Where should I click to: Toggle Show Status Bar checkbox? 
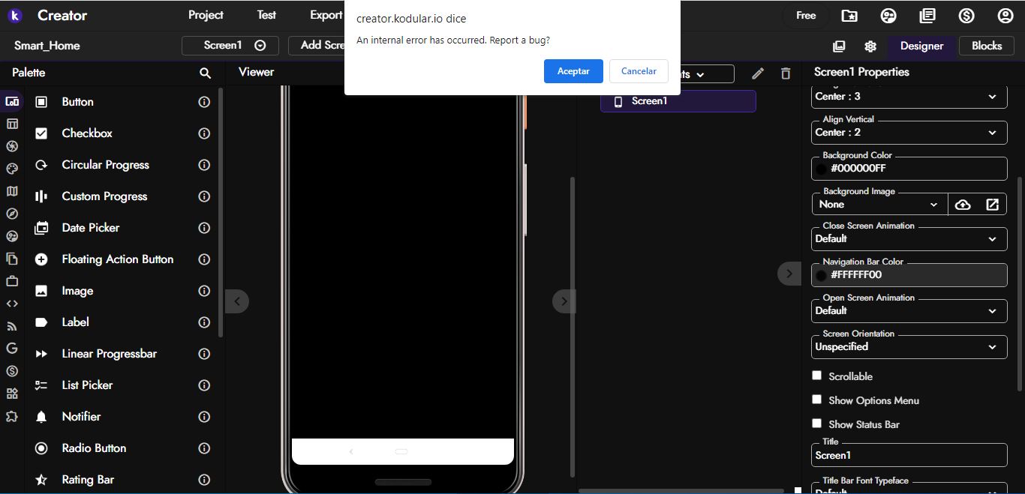(x=817, y=424)
